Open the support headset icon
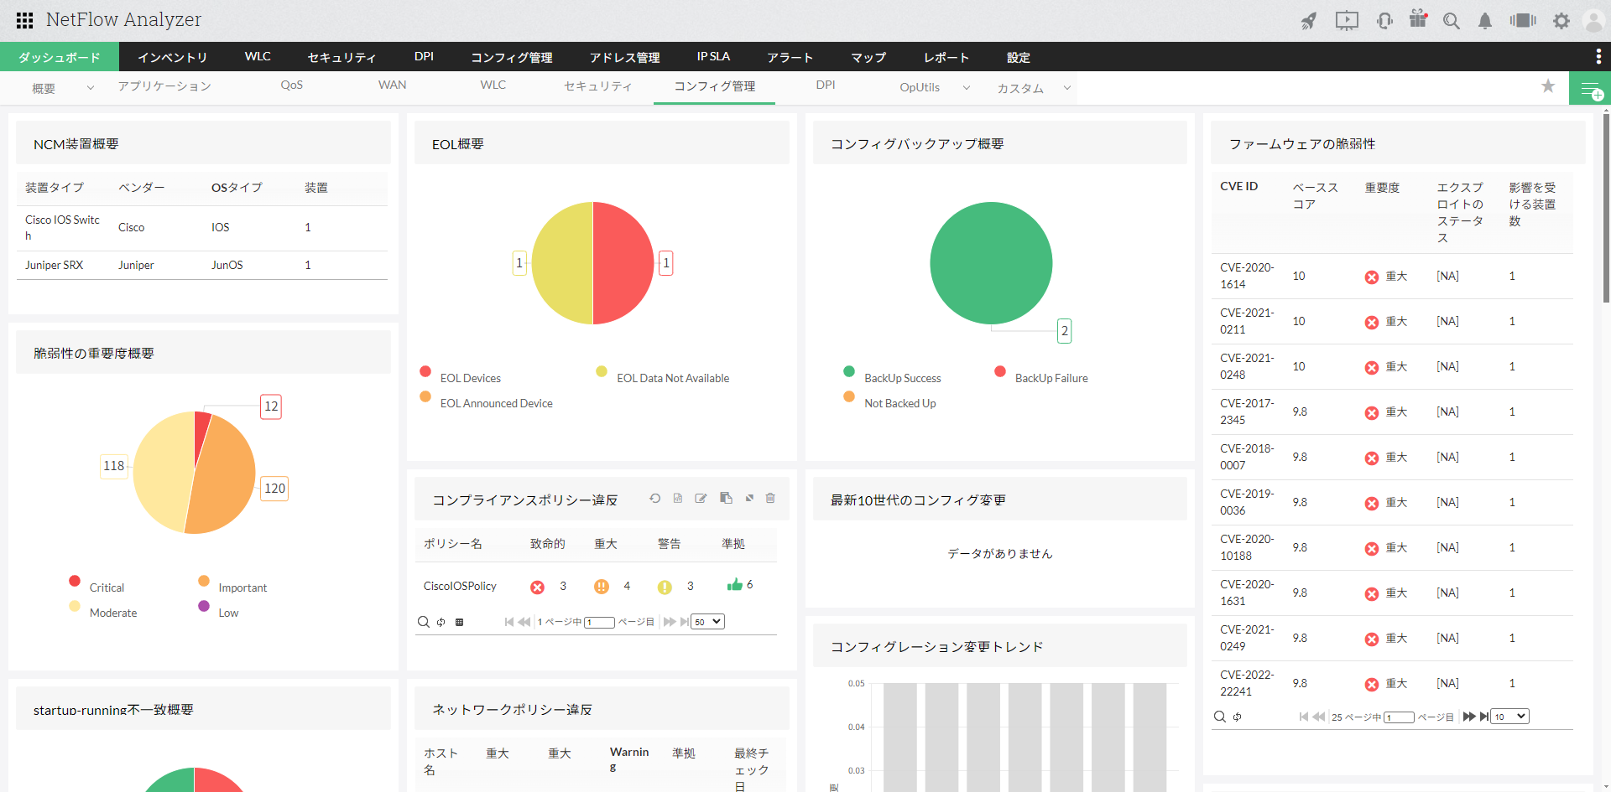This screenshot has height=792, width=1611. [1384, 21]
